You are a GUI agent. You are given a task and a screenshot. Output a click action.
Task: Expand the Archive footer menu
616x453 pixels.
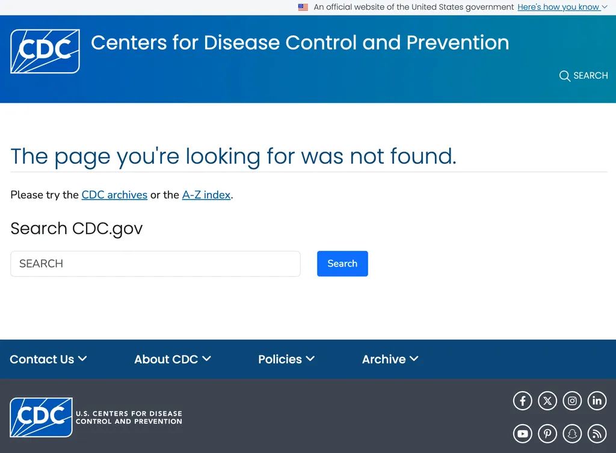390,359
